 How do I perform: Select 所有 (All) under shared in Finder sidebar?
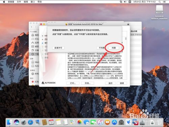(35, 74)
